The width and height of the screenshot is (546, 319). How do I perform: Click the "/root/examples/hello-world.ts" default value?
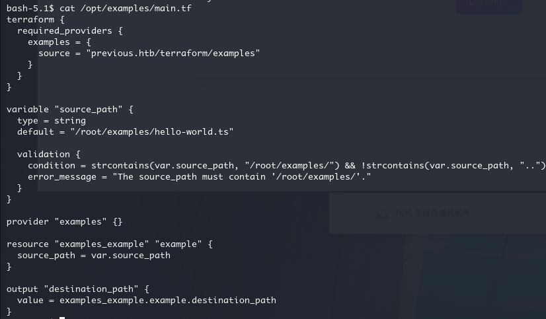(x=151, y=131)
